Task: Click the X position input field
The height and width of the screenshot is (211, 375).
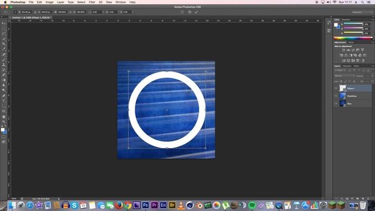Action: [x=26, y=12]
